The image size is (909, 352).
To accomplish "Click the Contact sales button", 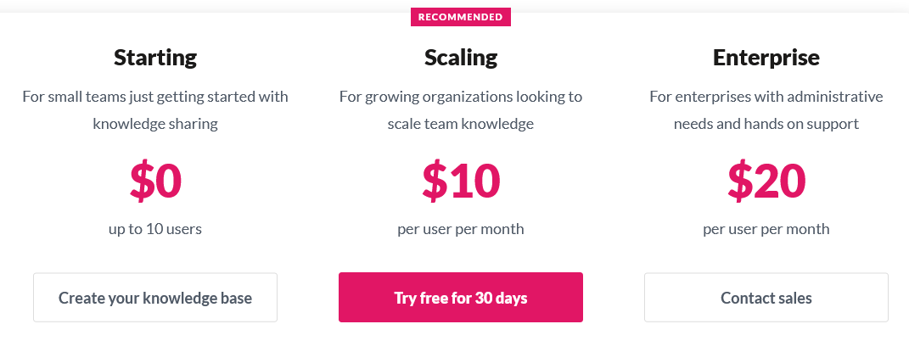I will point(766,298).
